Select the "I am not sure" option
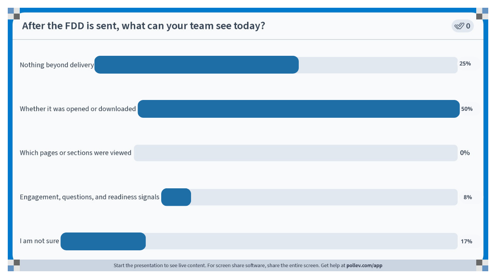496x279 pixels. pos(40,241)
